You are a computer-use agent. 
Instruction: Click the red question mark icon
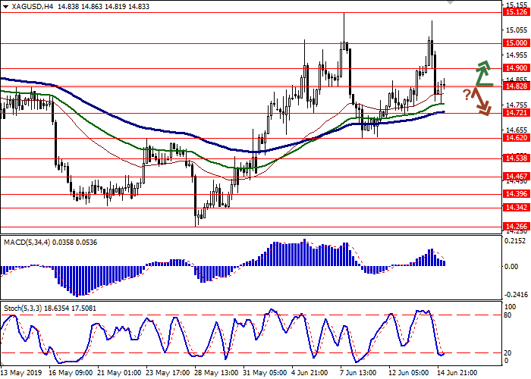(x=467, y=94)
